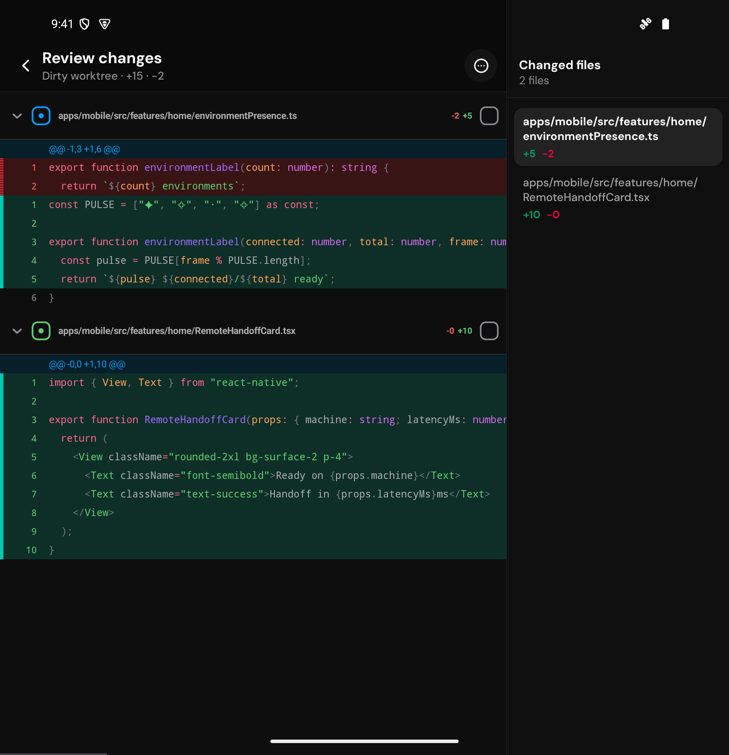
Task: Click the line 'Ready on {props.machine}'
Action: pos(253,475)
